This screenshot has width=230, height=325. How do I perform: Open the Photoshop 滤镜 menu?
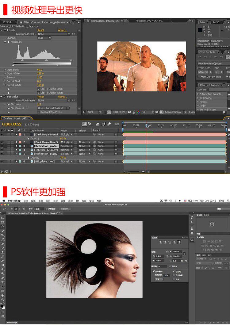[71, 201]
